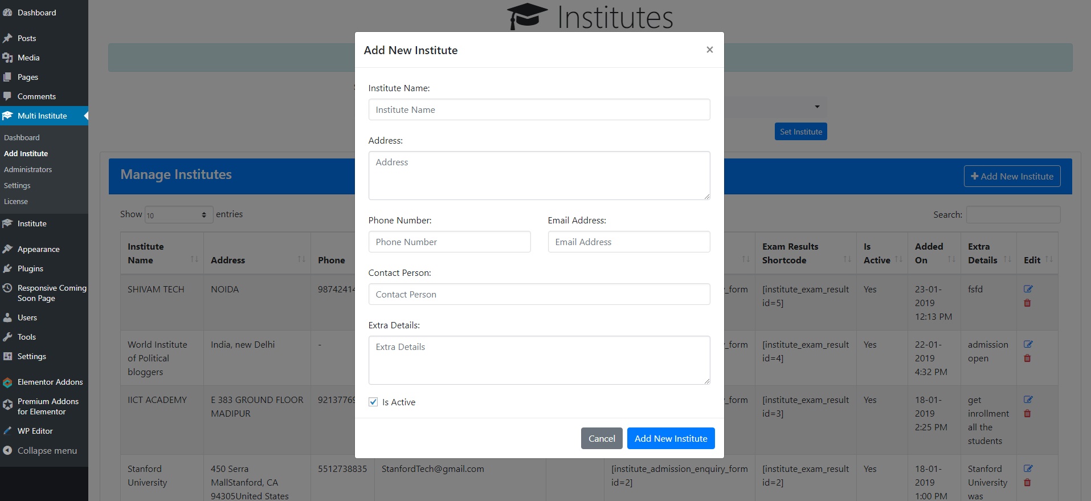Open Multi Institute Dashboard submenu item
Screen dimensions: 1091x501
22,137
